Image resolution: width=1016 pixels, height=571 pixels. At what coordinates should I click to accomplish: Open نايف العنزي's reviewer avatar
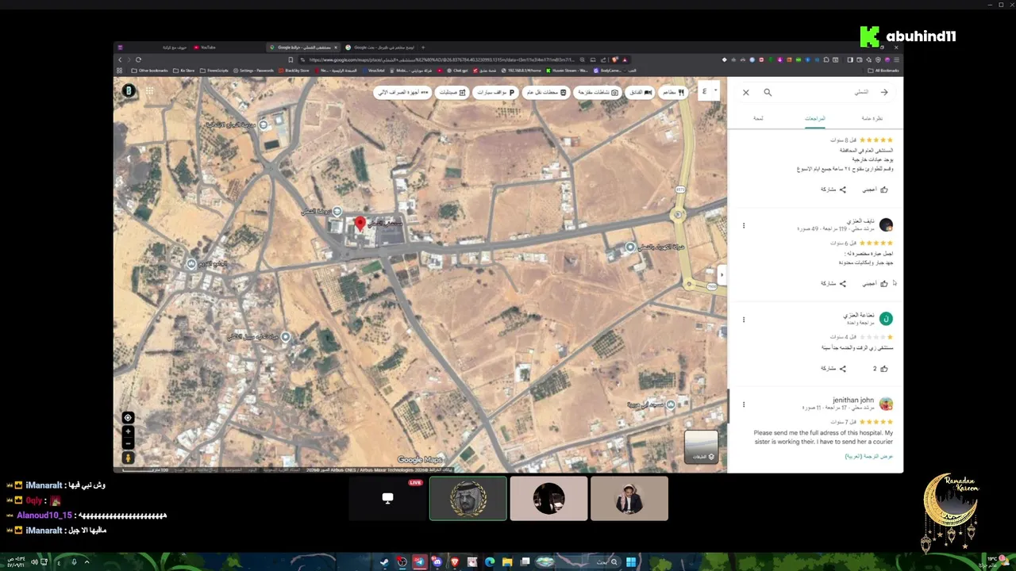pyautogui.click(x=886, y=225)
